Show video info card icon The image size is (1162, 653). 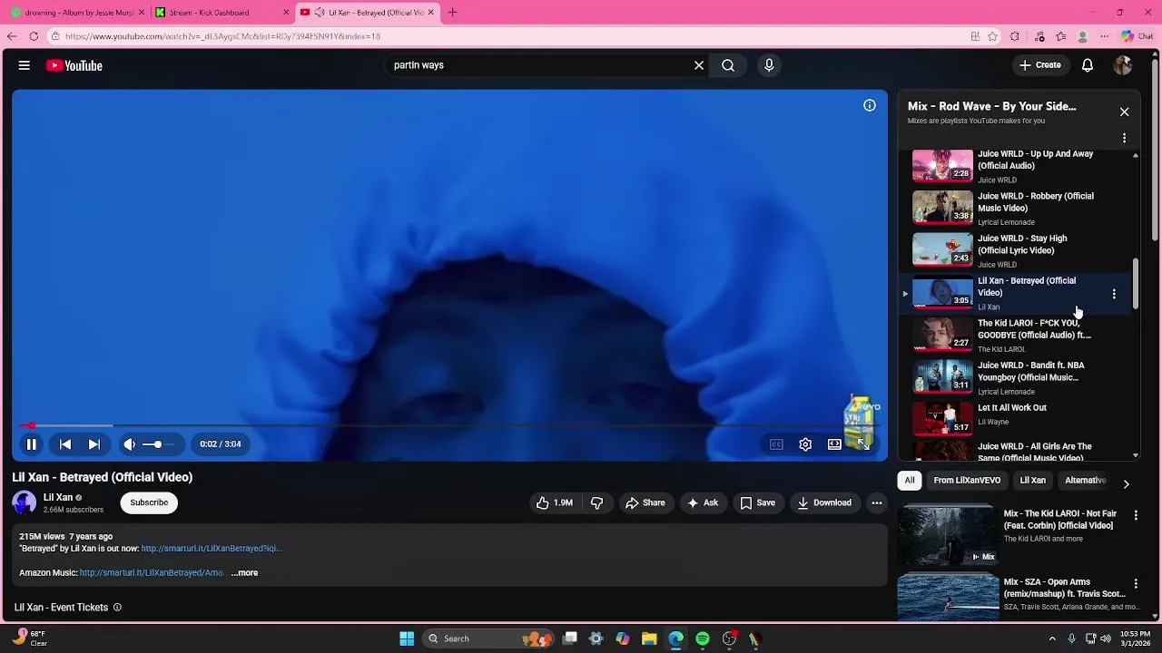point(870,105)
